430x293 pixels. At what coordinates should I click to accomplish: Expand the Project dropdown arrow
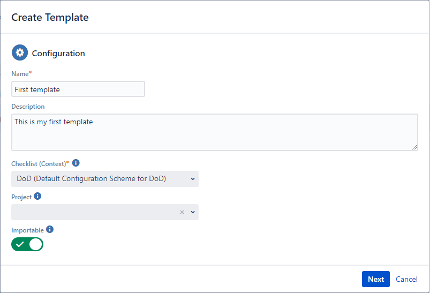pos(193,212)
